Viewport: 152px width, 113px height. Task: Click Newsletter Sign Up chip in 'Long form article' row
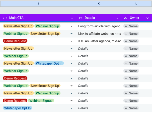click(x=18, y=26)
